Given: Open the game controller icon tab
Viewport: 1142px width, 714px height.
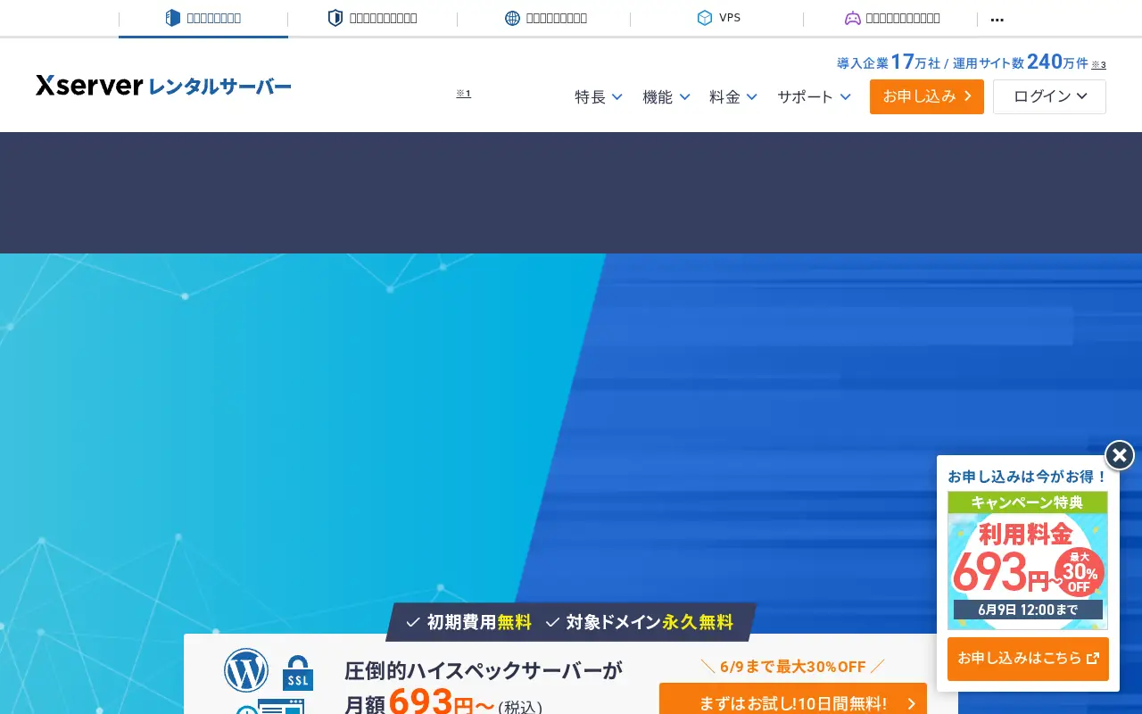Looking at the screenshot, I should [x=892, y=19].
